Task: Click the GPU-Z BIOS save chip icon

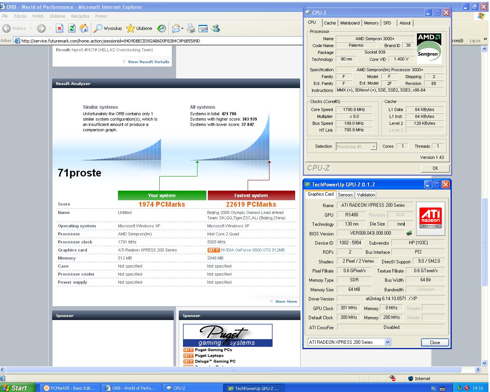Action: [409, 233]
